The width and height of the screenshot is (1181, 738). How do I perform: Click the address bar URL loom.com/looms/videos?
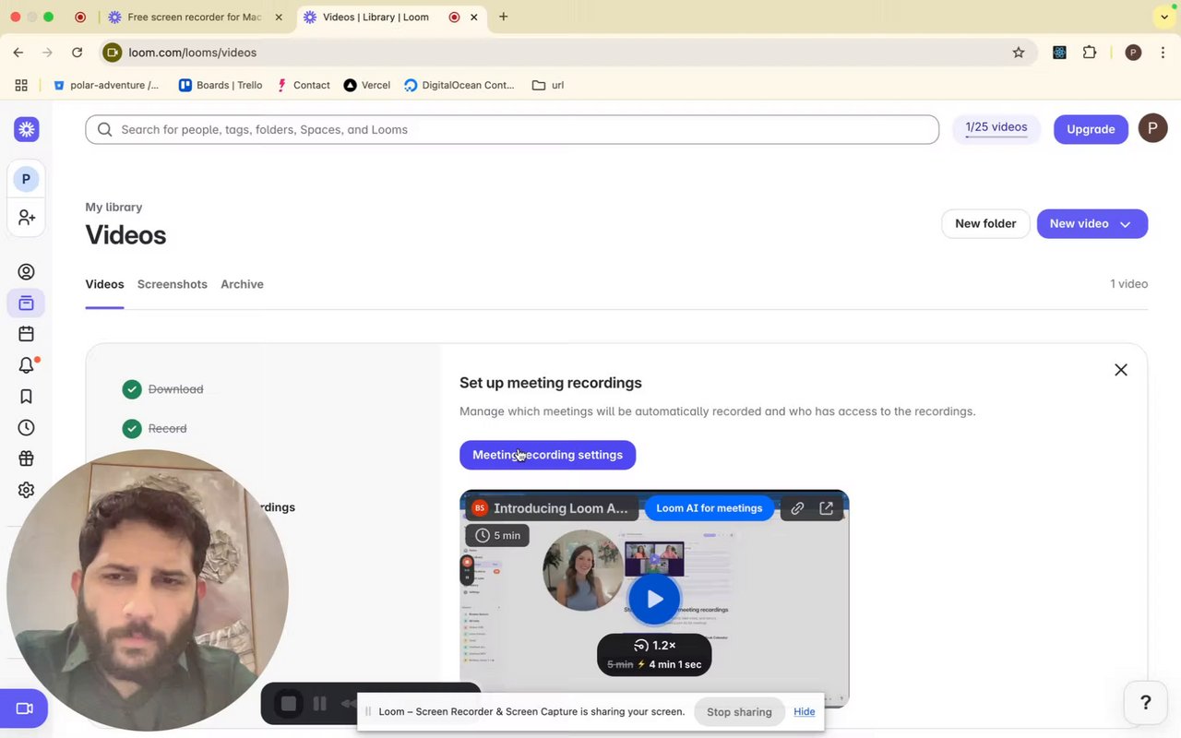[193, 53]
